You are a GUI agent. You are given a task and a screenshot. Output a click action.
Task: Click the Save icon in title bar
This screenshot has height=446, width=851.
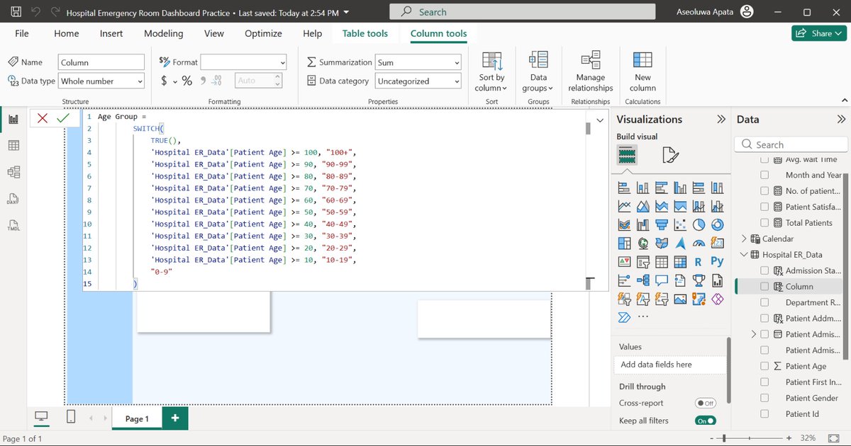click(x=16, y=12)
